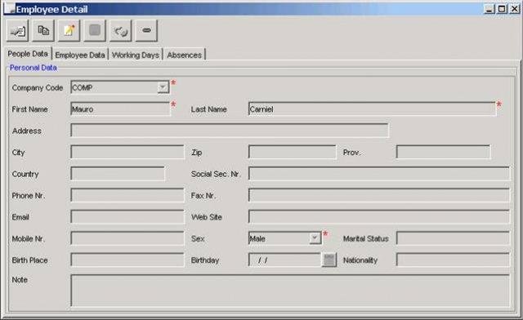Click into the Email field

click(127, 217)
